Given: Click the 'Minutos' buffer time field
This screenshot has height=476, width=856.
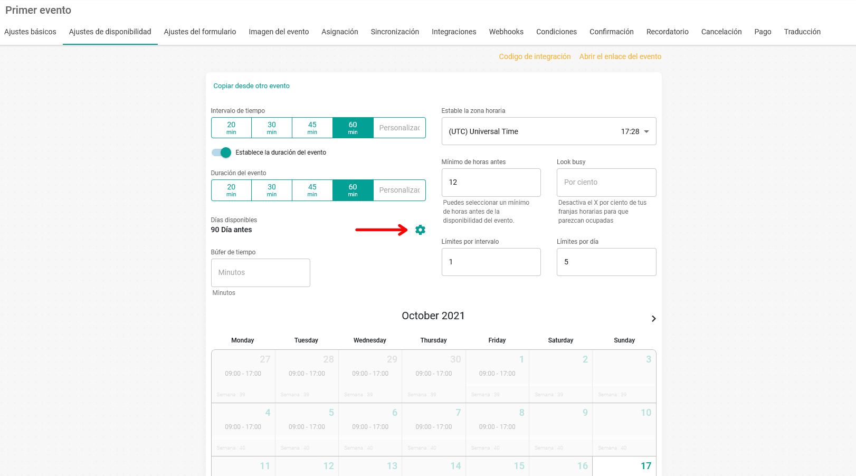Looking at the screenshot, I should pos(260,272).
